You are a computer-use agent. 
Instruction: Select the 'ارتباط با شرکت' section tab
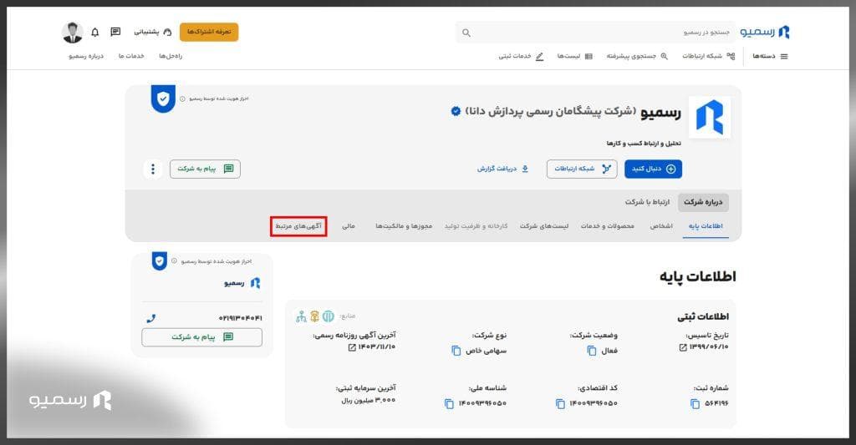(x=647, y=202)
